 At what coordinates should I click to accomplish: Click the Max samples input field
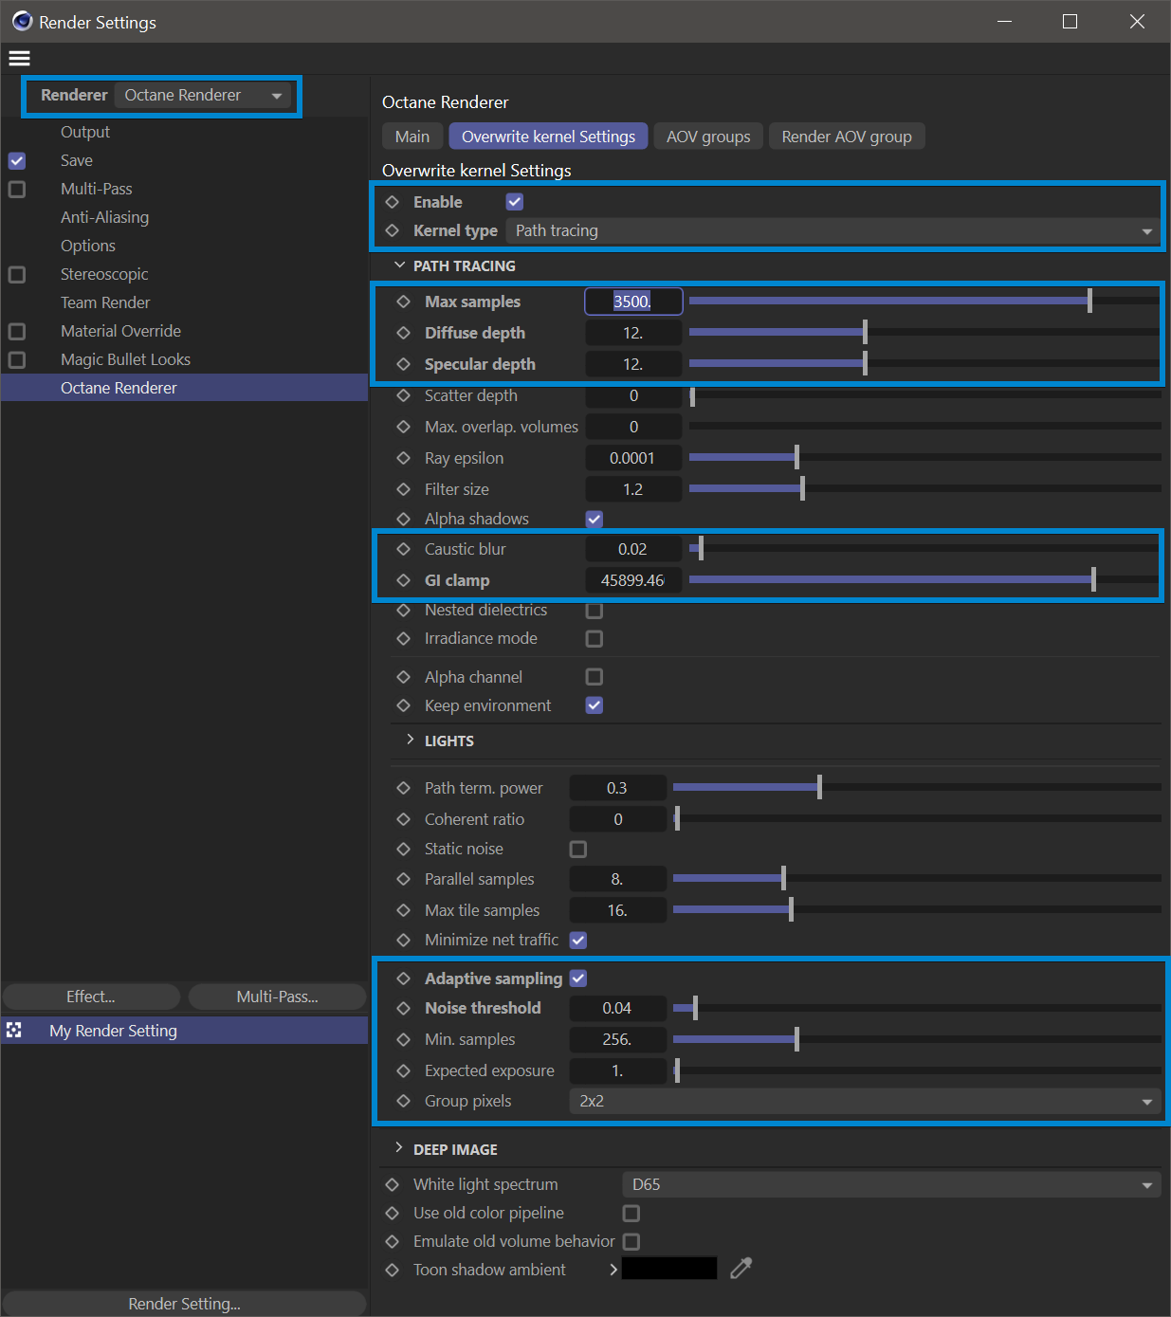[633, 302]
